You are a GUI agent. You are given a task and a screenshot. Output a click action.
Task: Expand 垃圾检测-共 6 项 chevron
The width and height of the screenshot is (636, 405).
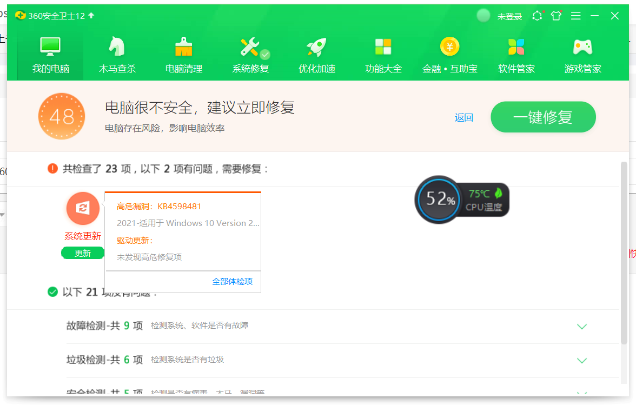pyautogui.click(x=582, y=361)
